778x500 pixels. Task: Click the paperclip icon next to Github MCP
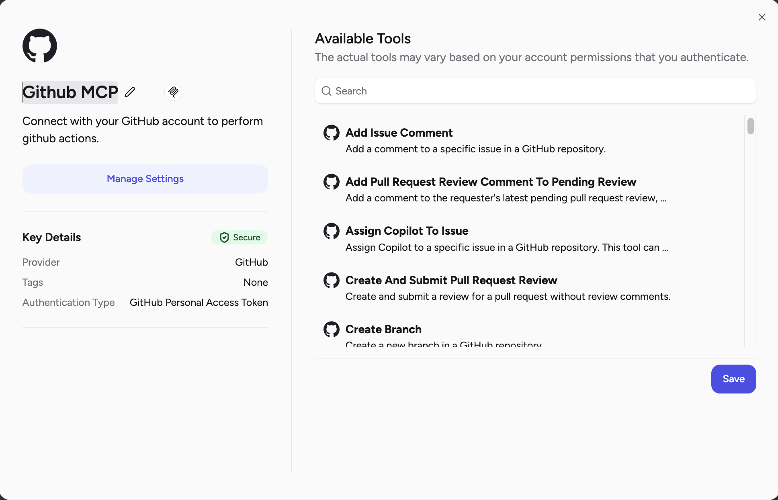tap(173, 92)
